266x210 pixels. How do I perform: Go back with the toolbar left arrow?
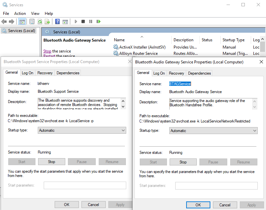click(x=4, y=21)
